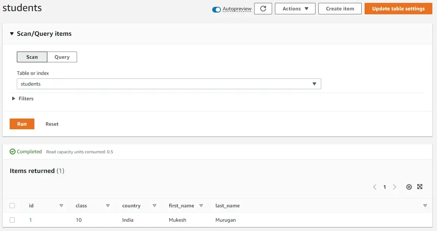Open the last_name column filter icon
Screen dimensions: 437x231
click(425, 206)
